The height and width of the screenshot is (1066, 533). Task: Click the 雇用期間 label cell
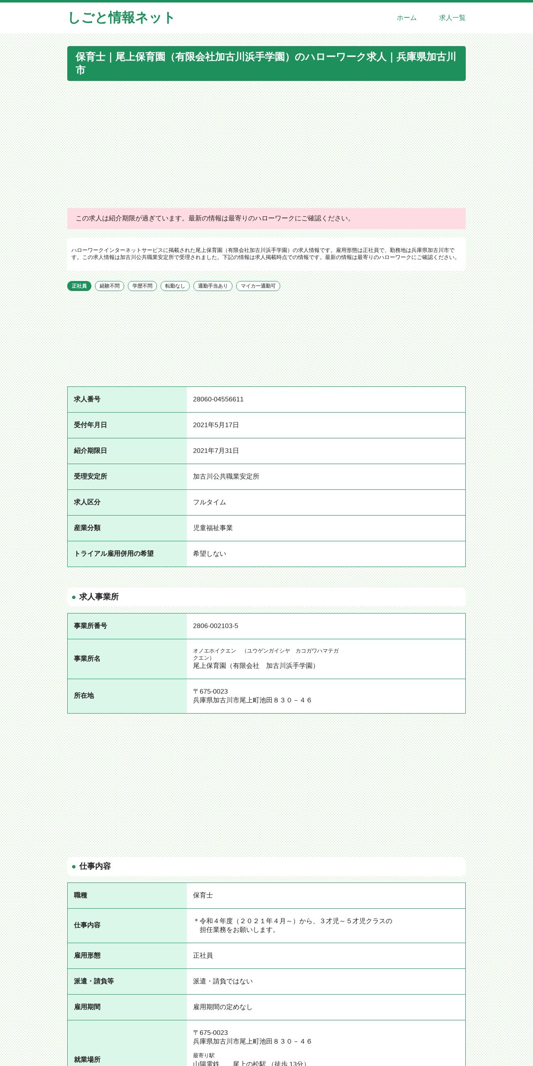[127, 1007]
